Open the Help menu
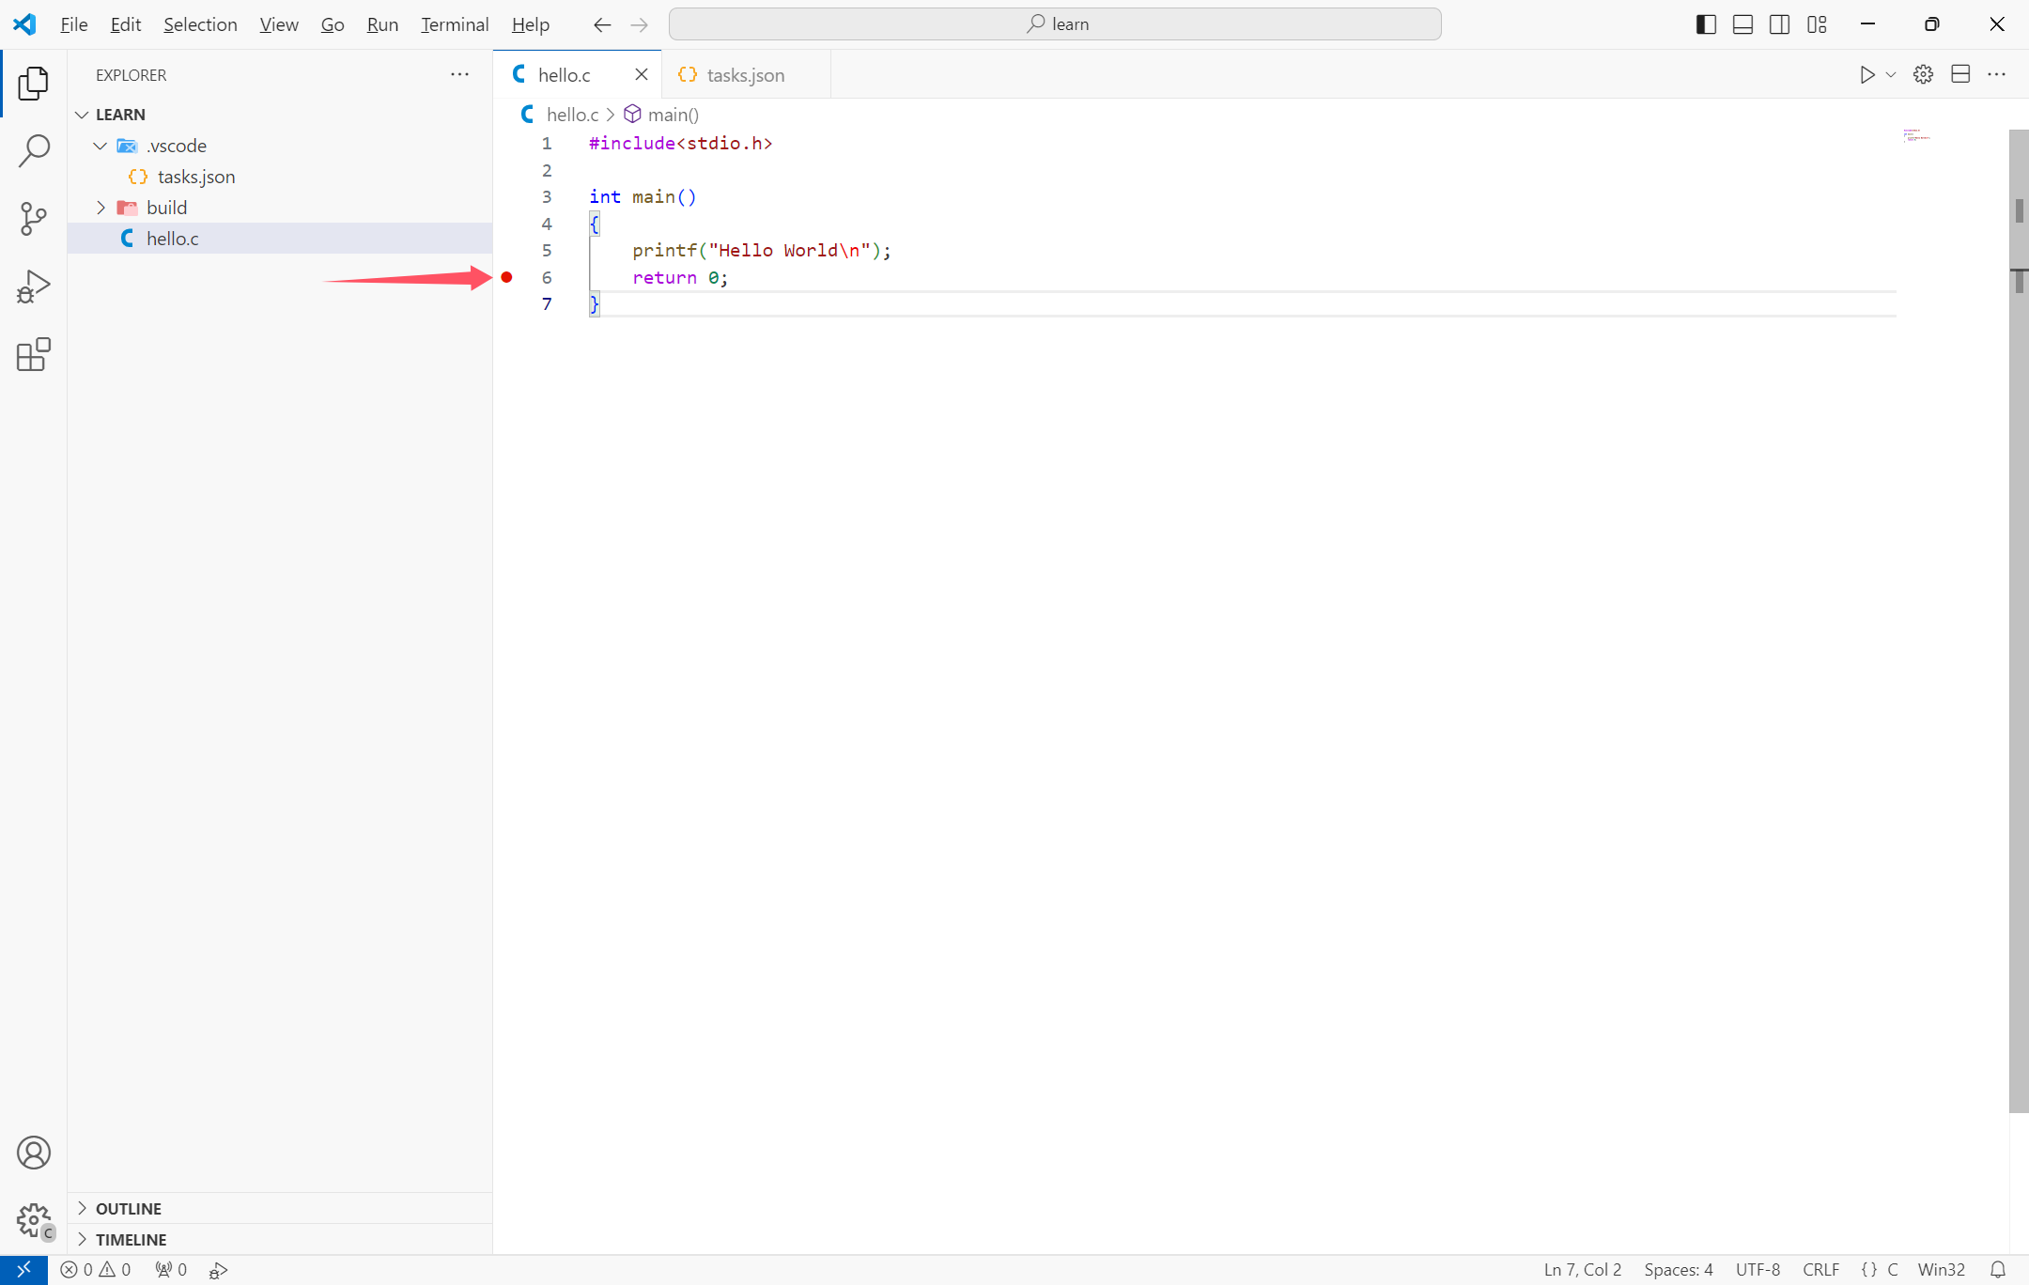The width and height of the screenshot is (2029, 1285). coord(531,24)
